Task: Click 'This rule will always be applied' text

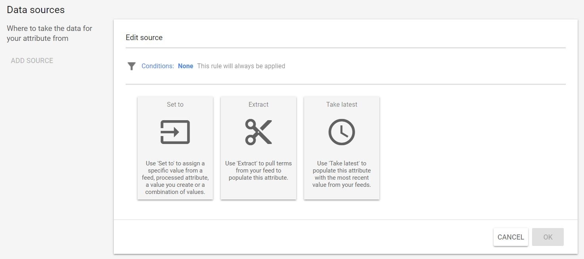Action: tap(241, 66)
